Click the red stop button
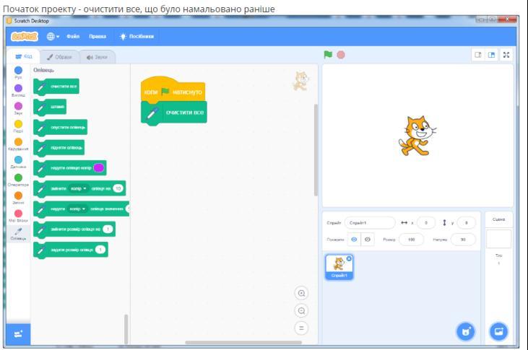 coord(341,55)
